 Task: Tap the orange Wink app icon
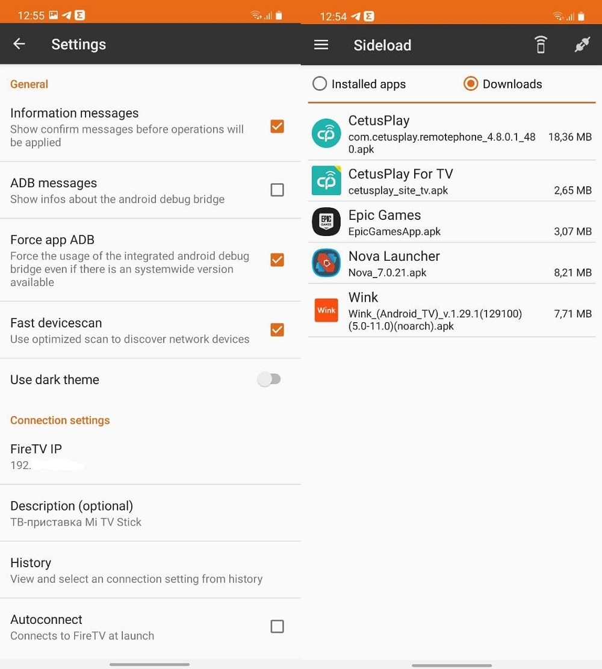326,310
